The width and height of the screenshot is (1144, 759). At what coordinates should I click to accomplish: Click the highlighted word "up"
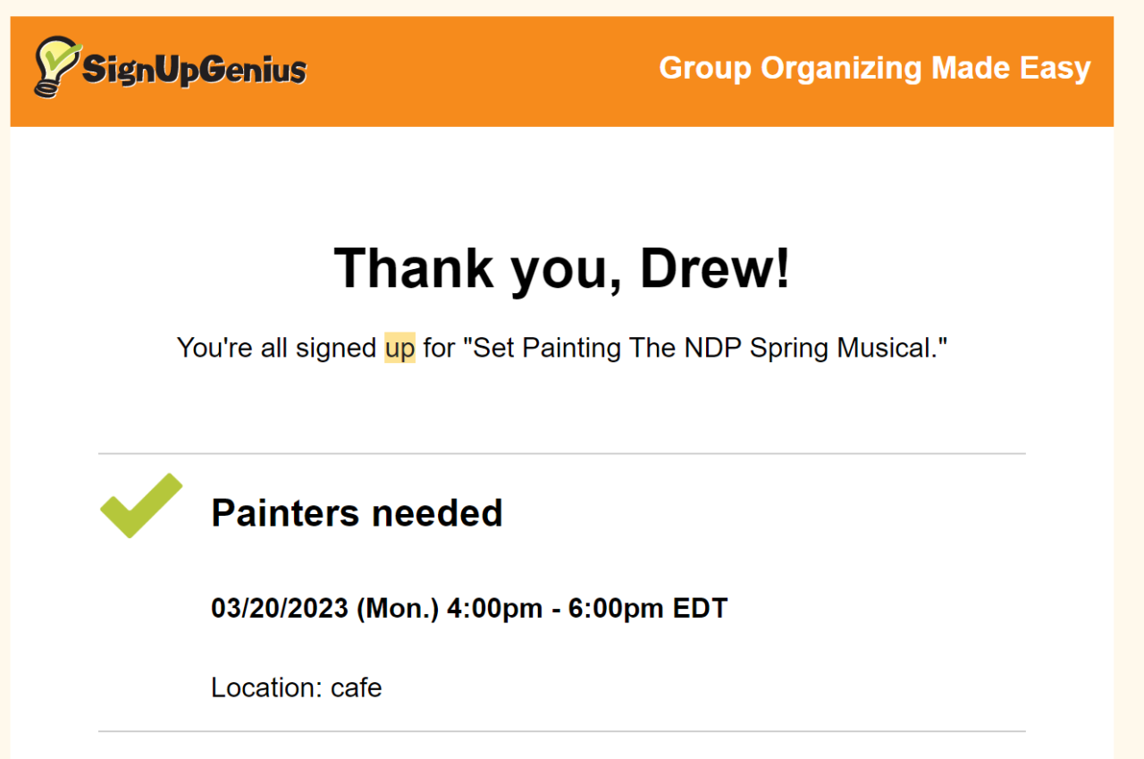[400, 348]
